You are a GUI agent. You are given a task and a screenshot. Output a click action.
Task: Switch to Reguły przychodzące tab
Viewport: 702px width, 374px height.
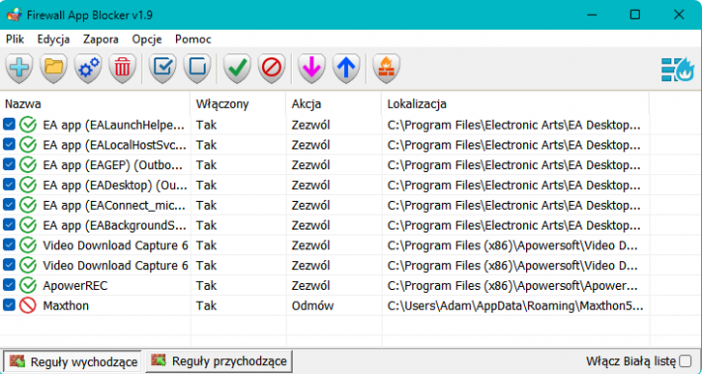click(x=219, y=361)
